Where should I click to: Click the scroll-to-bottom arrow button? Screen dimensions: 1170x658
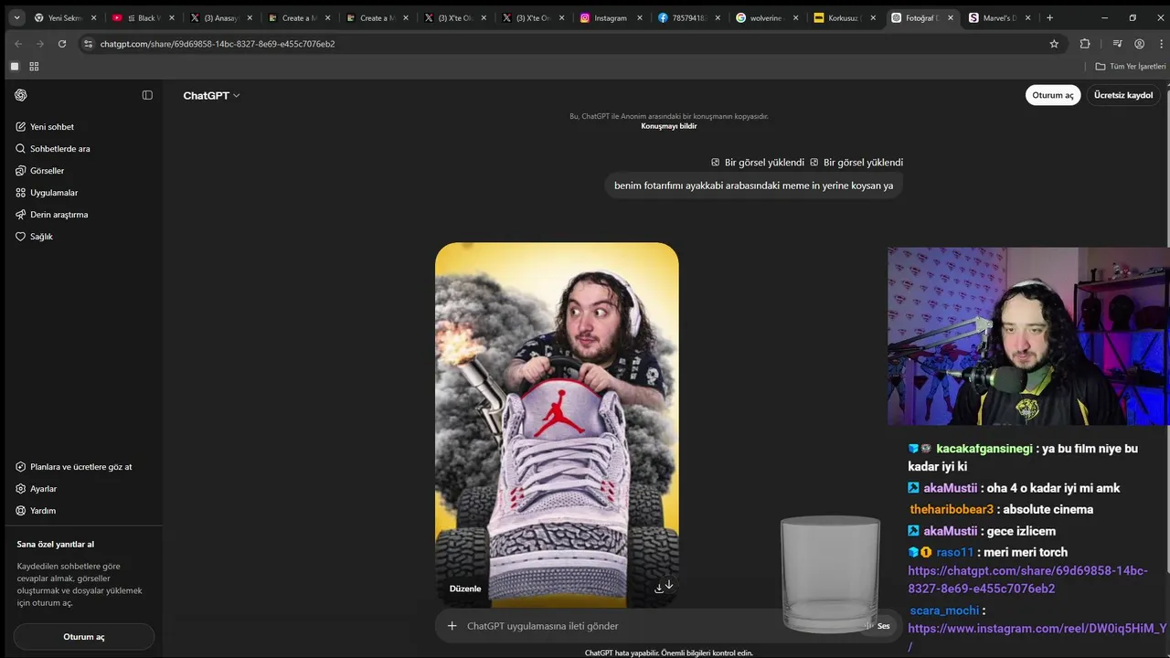tap(669, 584)
